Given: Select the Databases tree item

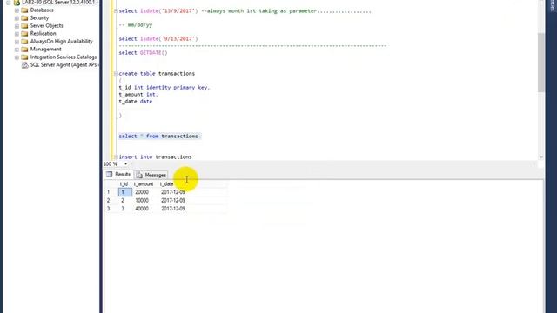Looking at the screenshot, I should [x=42, y=10].
